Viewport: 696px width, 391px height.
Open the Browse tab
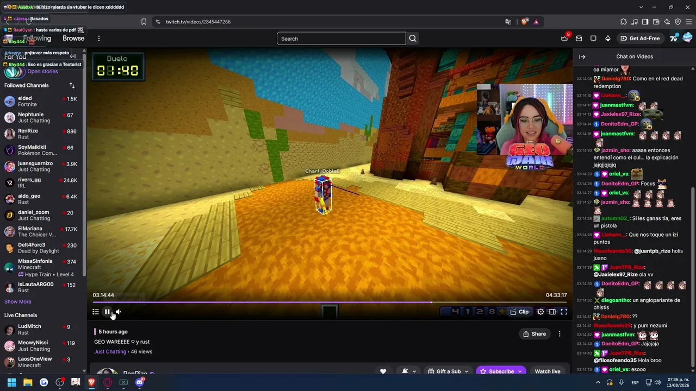(x=73, y=39)
